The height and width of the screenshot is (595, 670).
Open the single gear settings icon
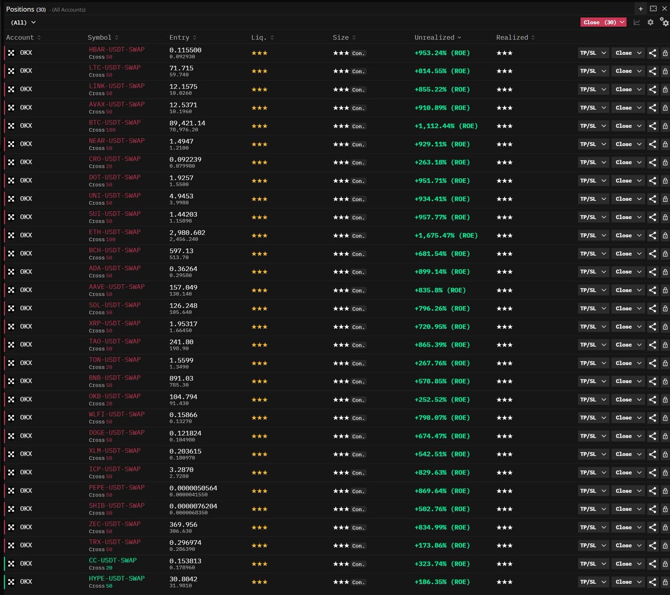[650, 22]
